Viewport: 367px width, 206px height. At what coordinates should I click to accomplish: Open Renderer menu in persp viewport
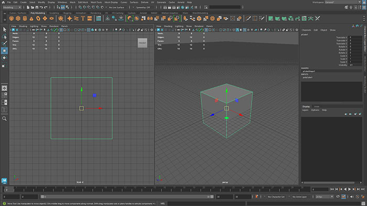click(199, 26)
